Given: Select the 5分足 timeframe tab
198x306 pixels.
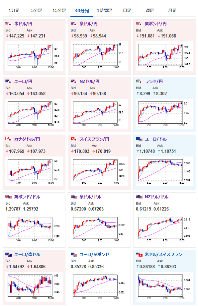Looking at the screenshot, I should click(x=37, y=11).
